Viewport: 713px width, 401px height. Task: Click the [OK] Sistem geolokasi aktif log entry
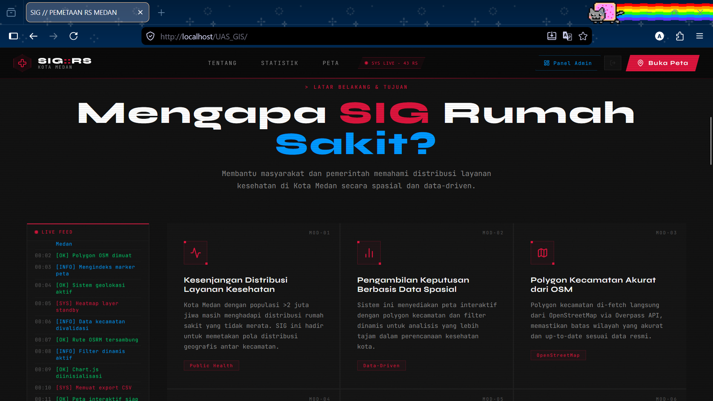click(88, 288)
